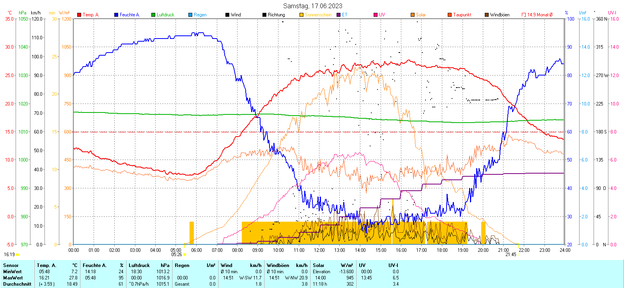Click the red Temp. A. legend square
This screenshot has width=624, height=288.
click(x=79, y=15)
